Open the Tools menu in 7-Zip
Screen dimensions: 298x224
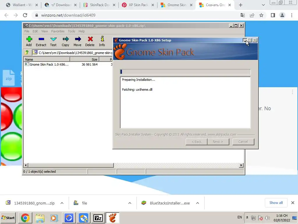pos(72,31)
